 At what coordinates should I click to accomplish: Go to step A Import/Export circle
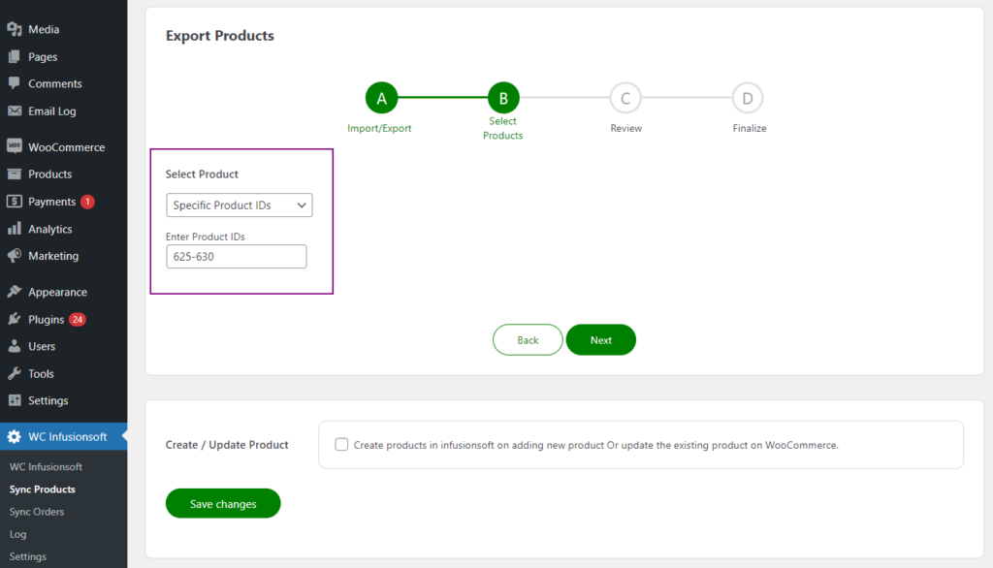click(381, 98)
